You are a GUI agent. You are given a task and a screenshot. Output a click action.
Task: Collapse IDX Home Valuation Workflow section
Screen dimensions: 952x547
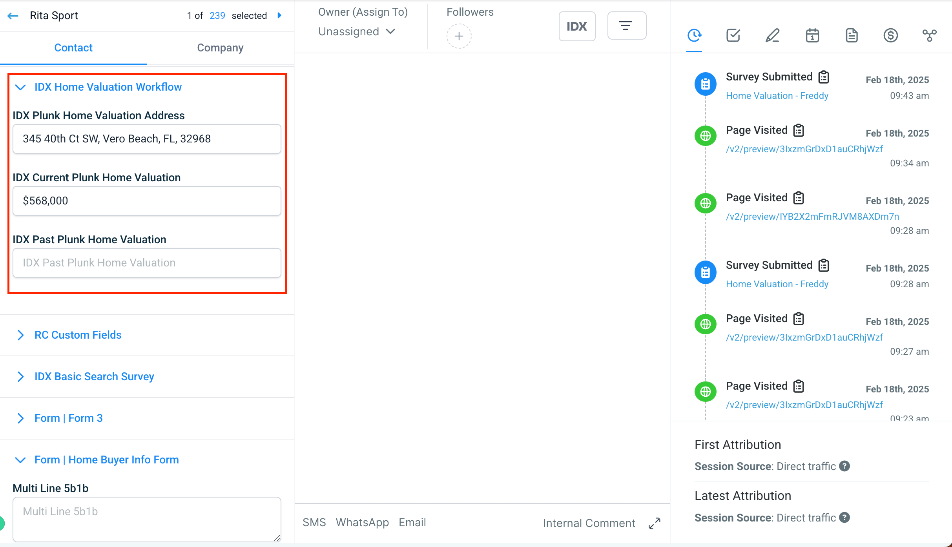tap(20, 87)
